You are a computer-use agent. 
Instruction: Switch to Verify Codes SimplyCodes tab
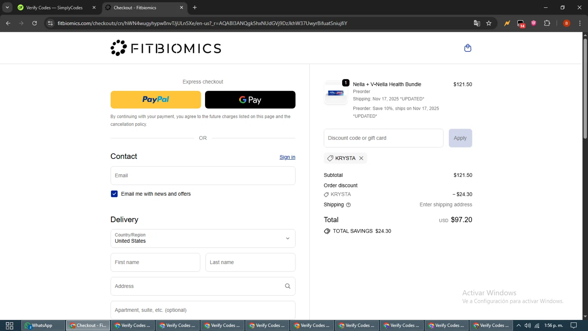tap(55, 7)
